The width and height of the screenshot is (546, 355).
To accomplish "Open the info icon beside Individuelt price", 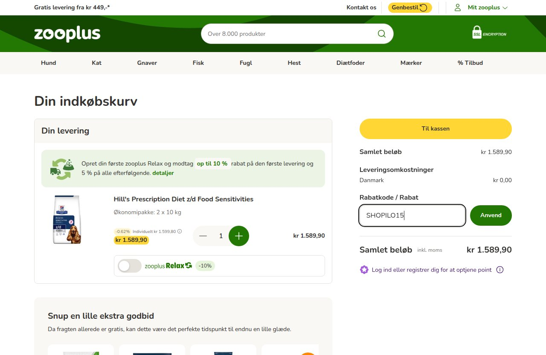I will (x=180, y=231).
